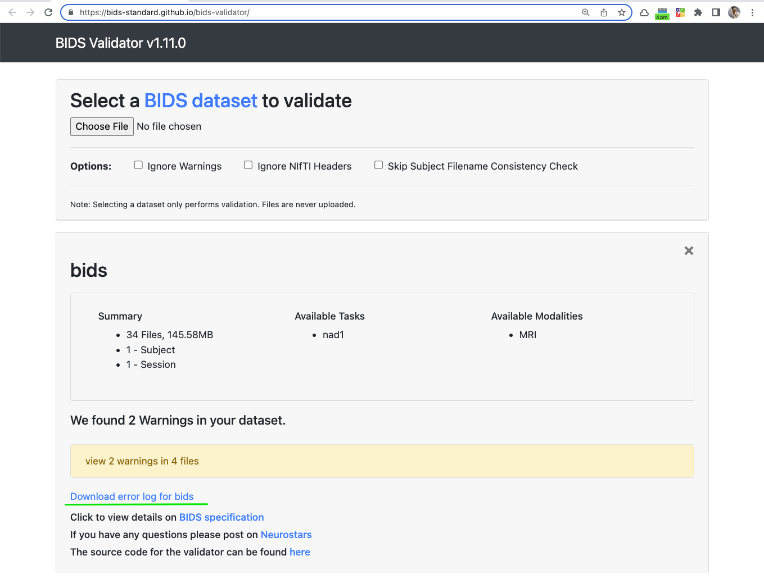Screen dimensions: 764x583
Task: Click Download error log for bids
Action: click(x=132, y=497)
